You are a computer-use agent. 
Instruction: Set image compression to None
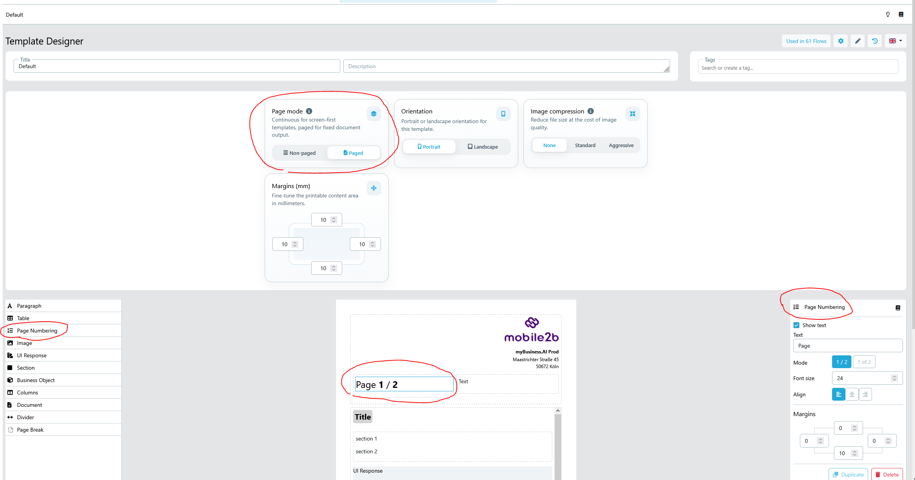(550, 145)
